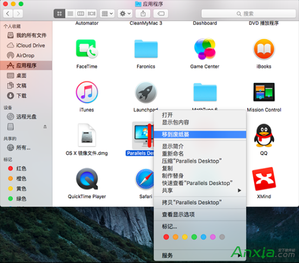Click into the 搜索 search field

249,13
